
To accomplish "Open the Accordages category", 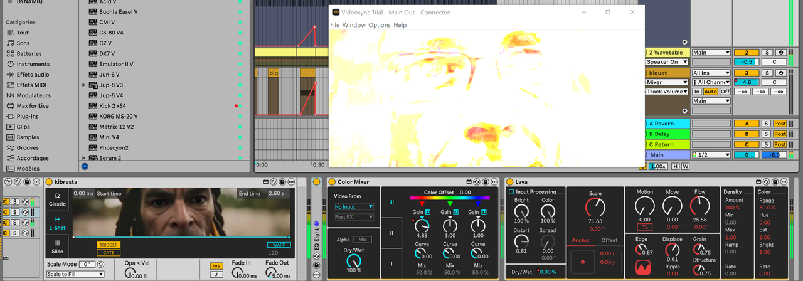I will click(32, 158).
